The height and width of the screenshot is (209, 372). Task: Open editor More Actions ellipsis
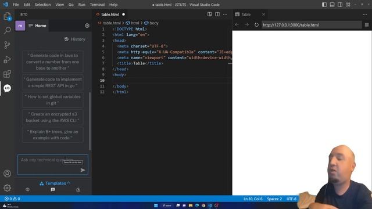225,15
